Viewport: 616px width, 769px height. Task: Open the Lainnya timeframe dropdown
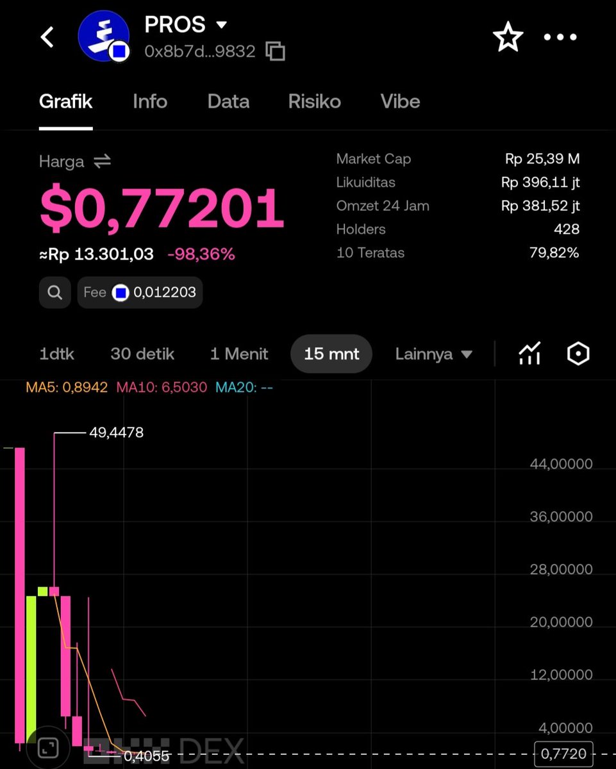[434, 354]
